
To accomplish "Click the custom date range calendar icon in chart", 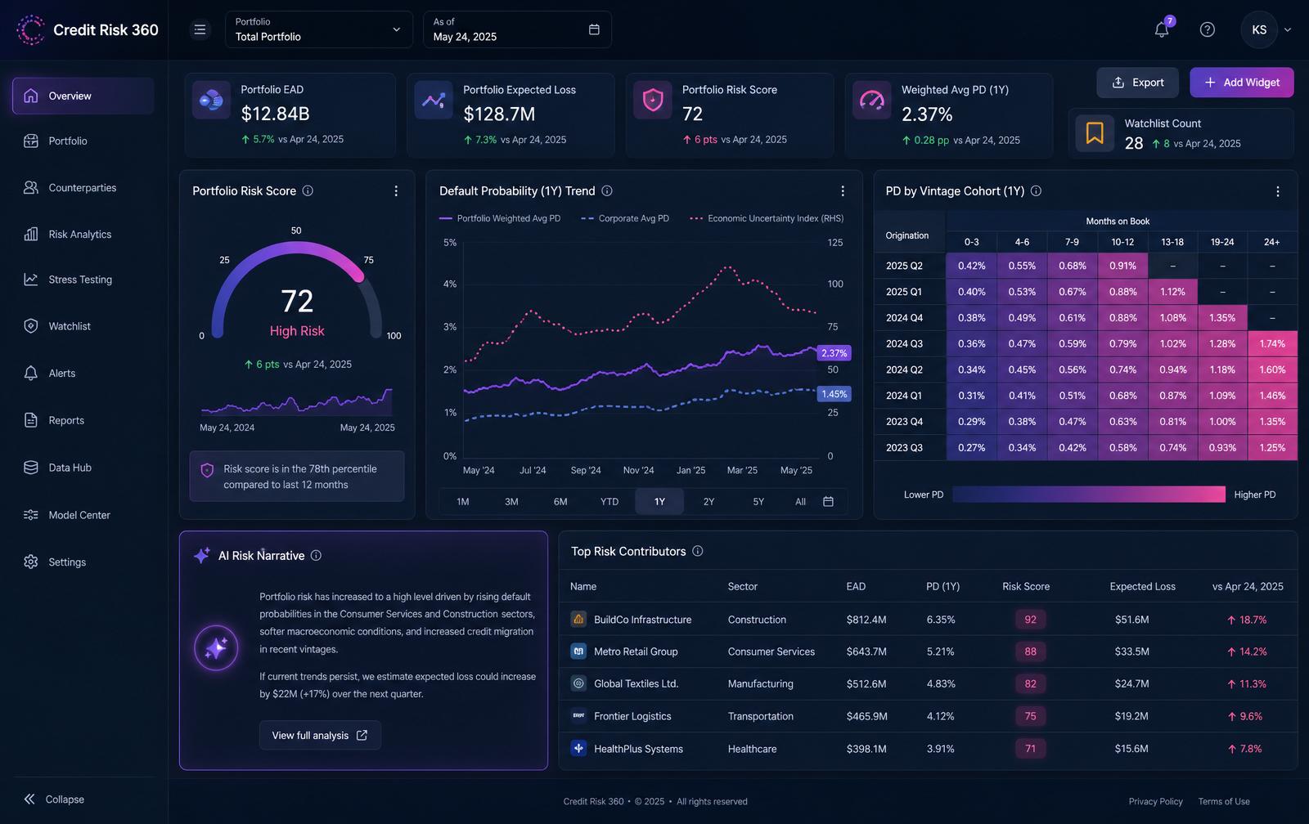I will 828,501.
